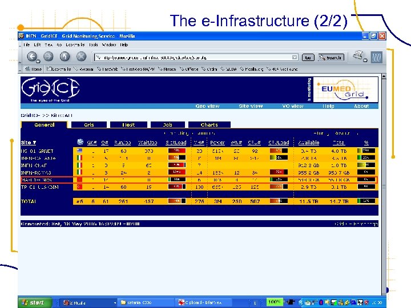Open the Home bookmark in the bookmarks bar
This screenshot has height=308, width=411.
tap(33, 69)
